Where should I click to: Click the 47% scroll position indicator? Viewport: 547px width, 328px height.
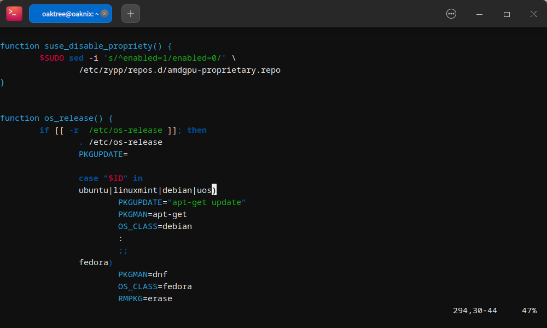[x=529, y=311]
